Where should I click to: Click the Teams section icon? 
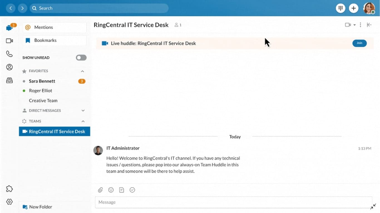[24, 121]
